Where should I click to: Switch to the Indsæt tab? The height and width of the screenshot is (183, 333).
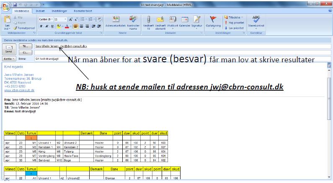(41, 10)
